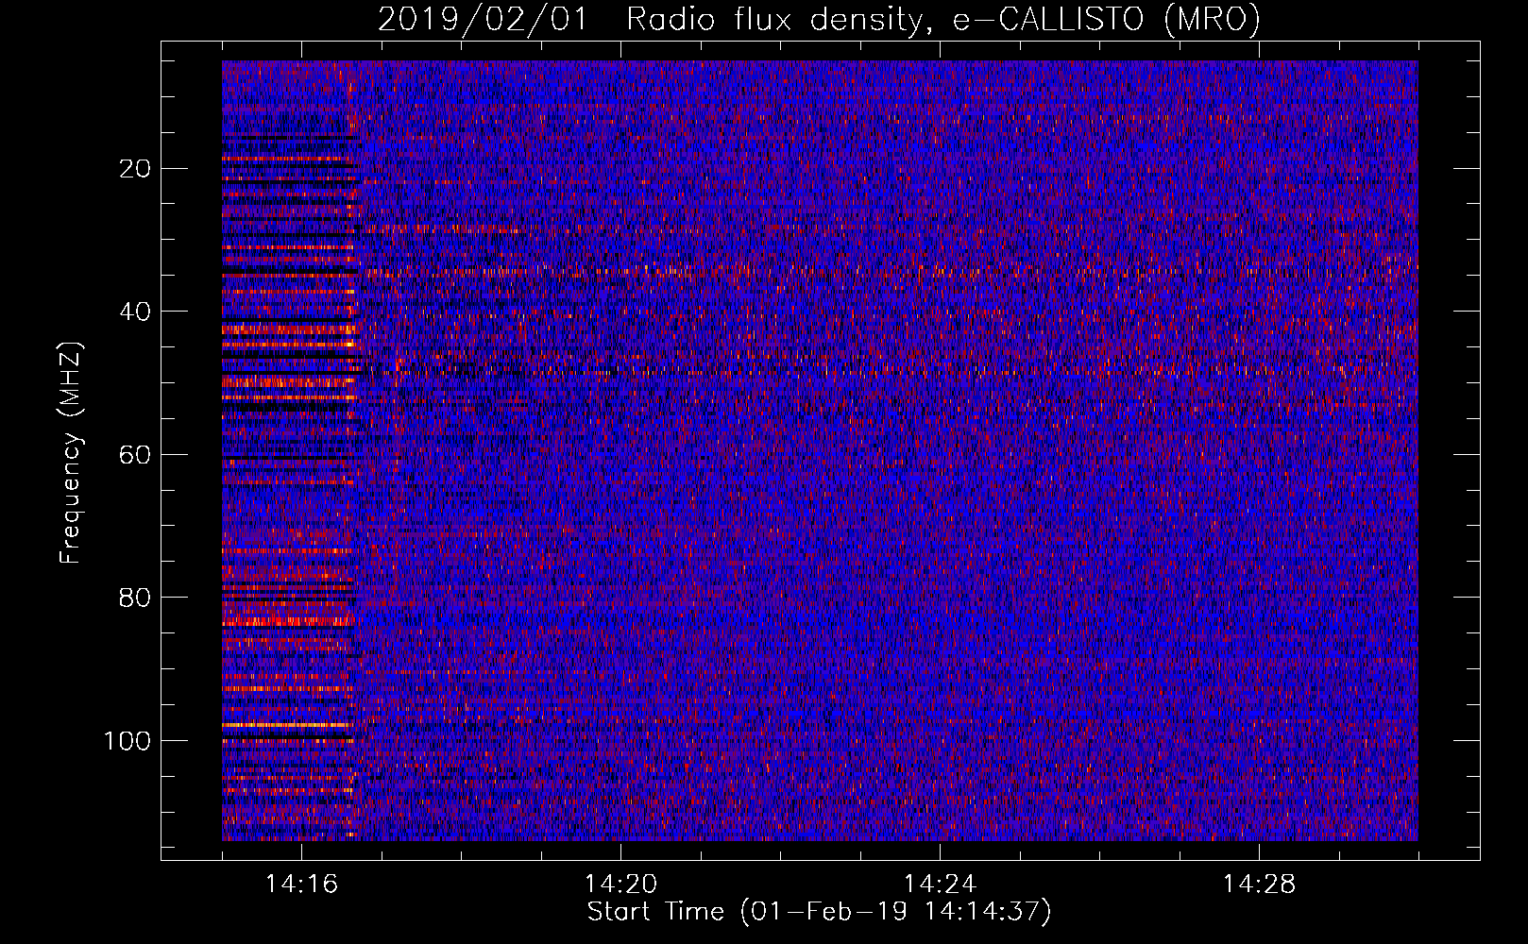Screen dimensions: 1528x944
Task: Click the 80 frequency tick label
Action: tap(136, 598)
